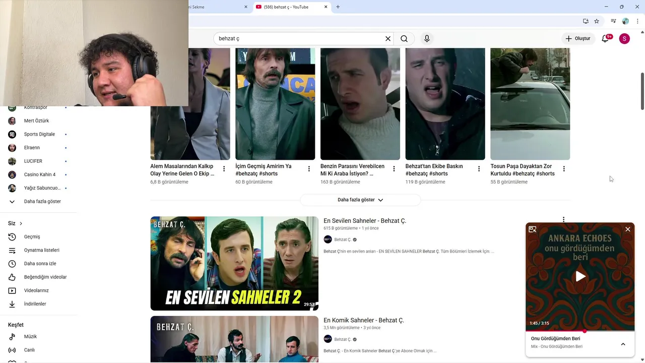
Task: Open En Sevilen Sahneler 2 thumbnail
Action: 234,264
